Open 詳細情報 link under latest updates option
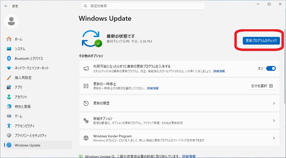Image resolution: width=286 pixels, height=158 pixels. [x=219, y=71]
